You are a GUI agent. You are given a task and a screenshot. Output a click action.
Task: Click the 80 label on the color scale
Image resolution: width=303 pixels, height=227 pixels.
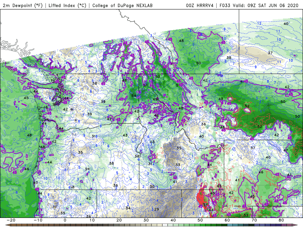click(x=281, y=220)
